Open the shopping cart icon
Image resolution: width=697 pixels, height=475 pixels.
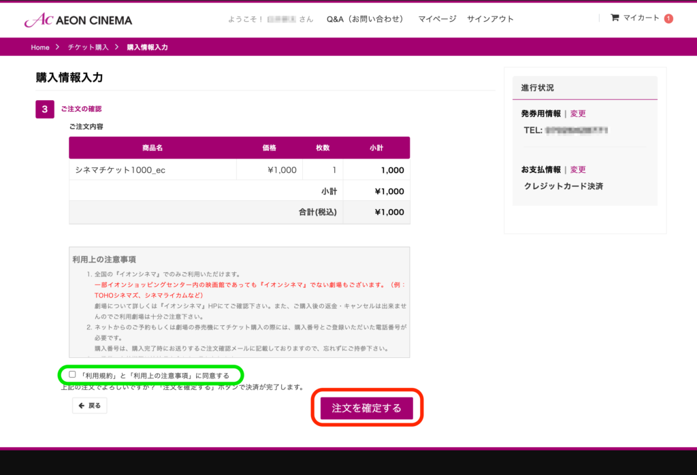pos(615,18)
